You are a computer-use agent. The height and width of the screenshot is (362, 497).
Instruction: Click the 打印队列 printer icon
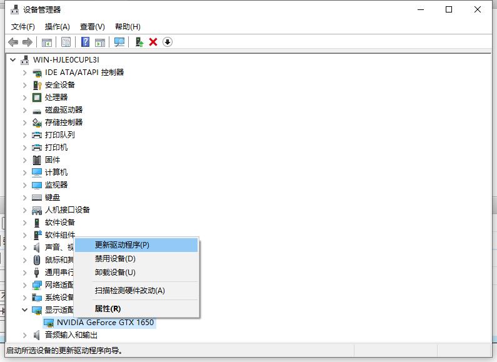coord(37,135)
